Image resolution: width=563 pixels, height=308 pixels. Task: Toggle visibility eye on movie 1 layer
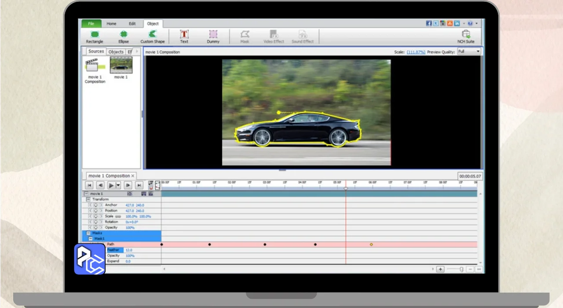coord(130,194)
